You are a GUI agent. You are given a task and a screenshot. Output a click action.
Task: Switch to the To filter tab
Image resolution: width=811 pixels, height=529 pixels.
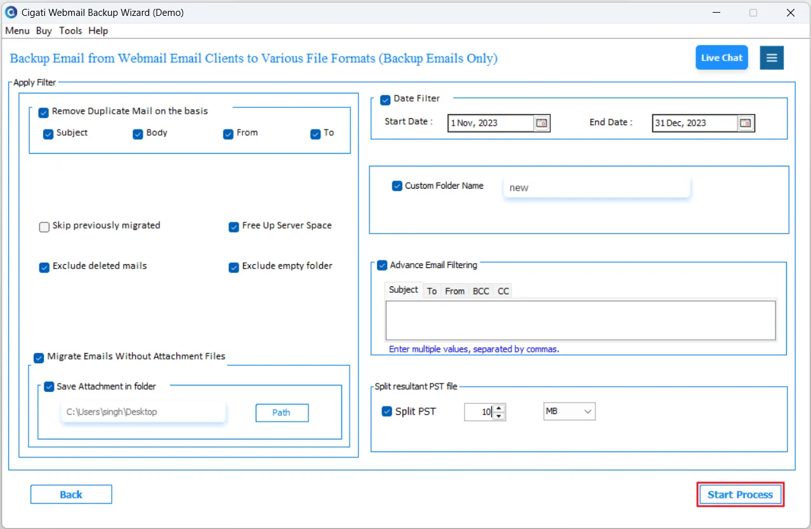pyautogui.click(x=432, y=291)
